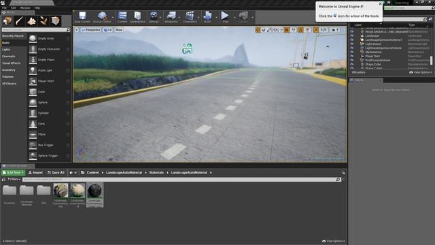Click the Save Current toolbar icon

(82, 17)
